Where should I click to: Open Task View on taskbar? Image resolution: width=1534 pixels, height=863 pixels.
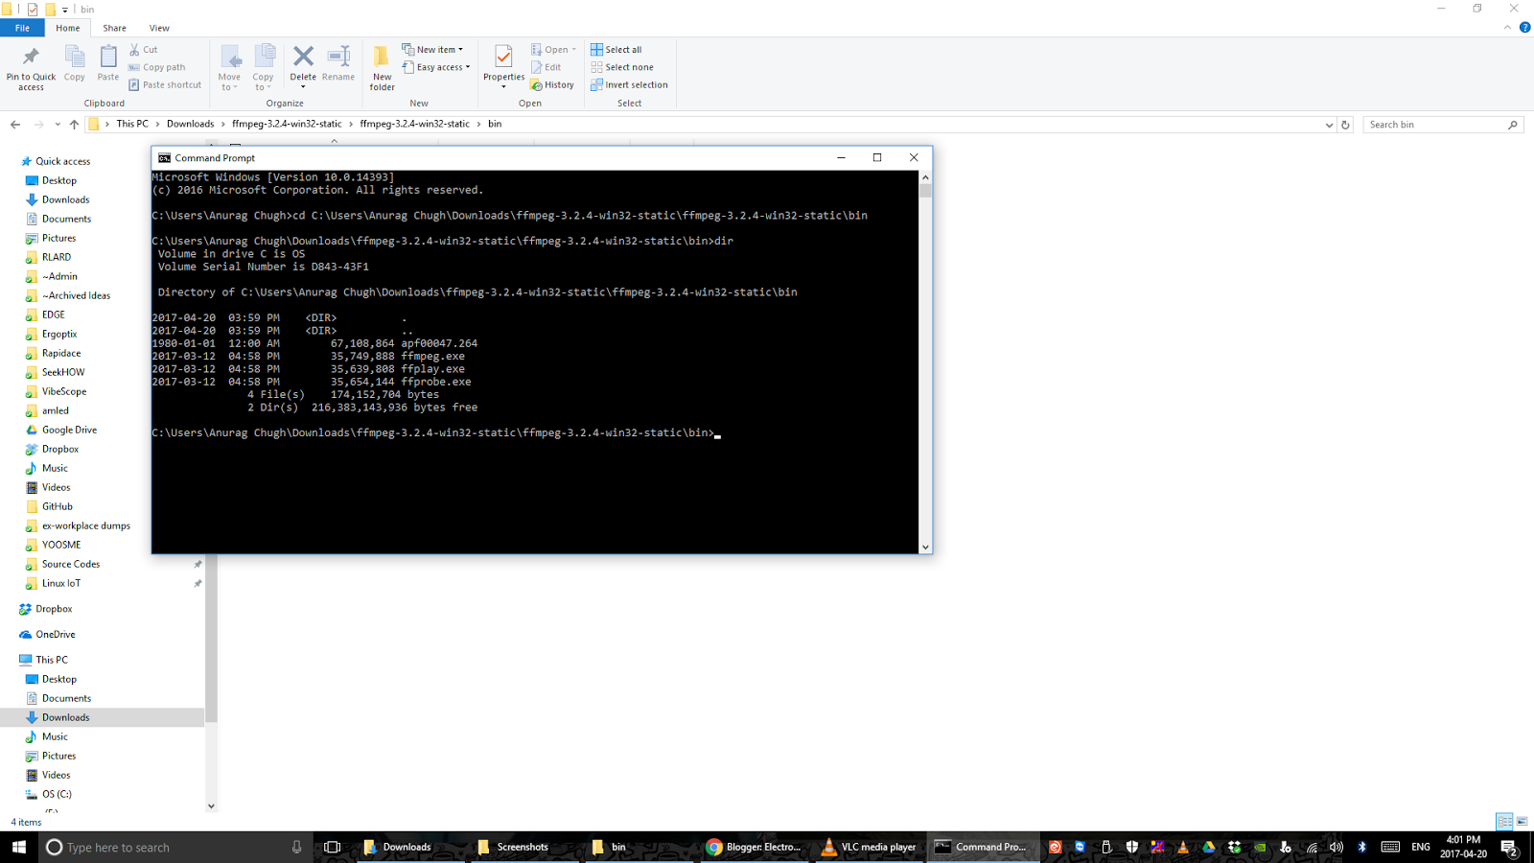[333, 847]
